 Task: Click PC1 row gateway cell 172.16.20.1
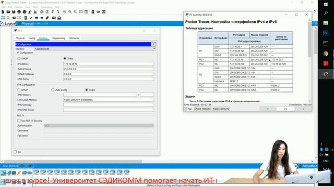click(281, 60)
